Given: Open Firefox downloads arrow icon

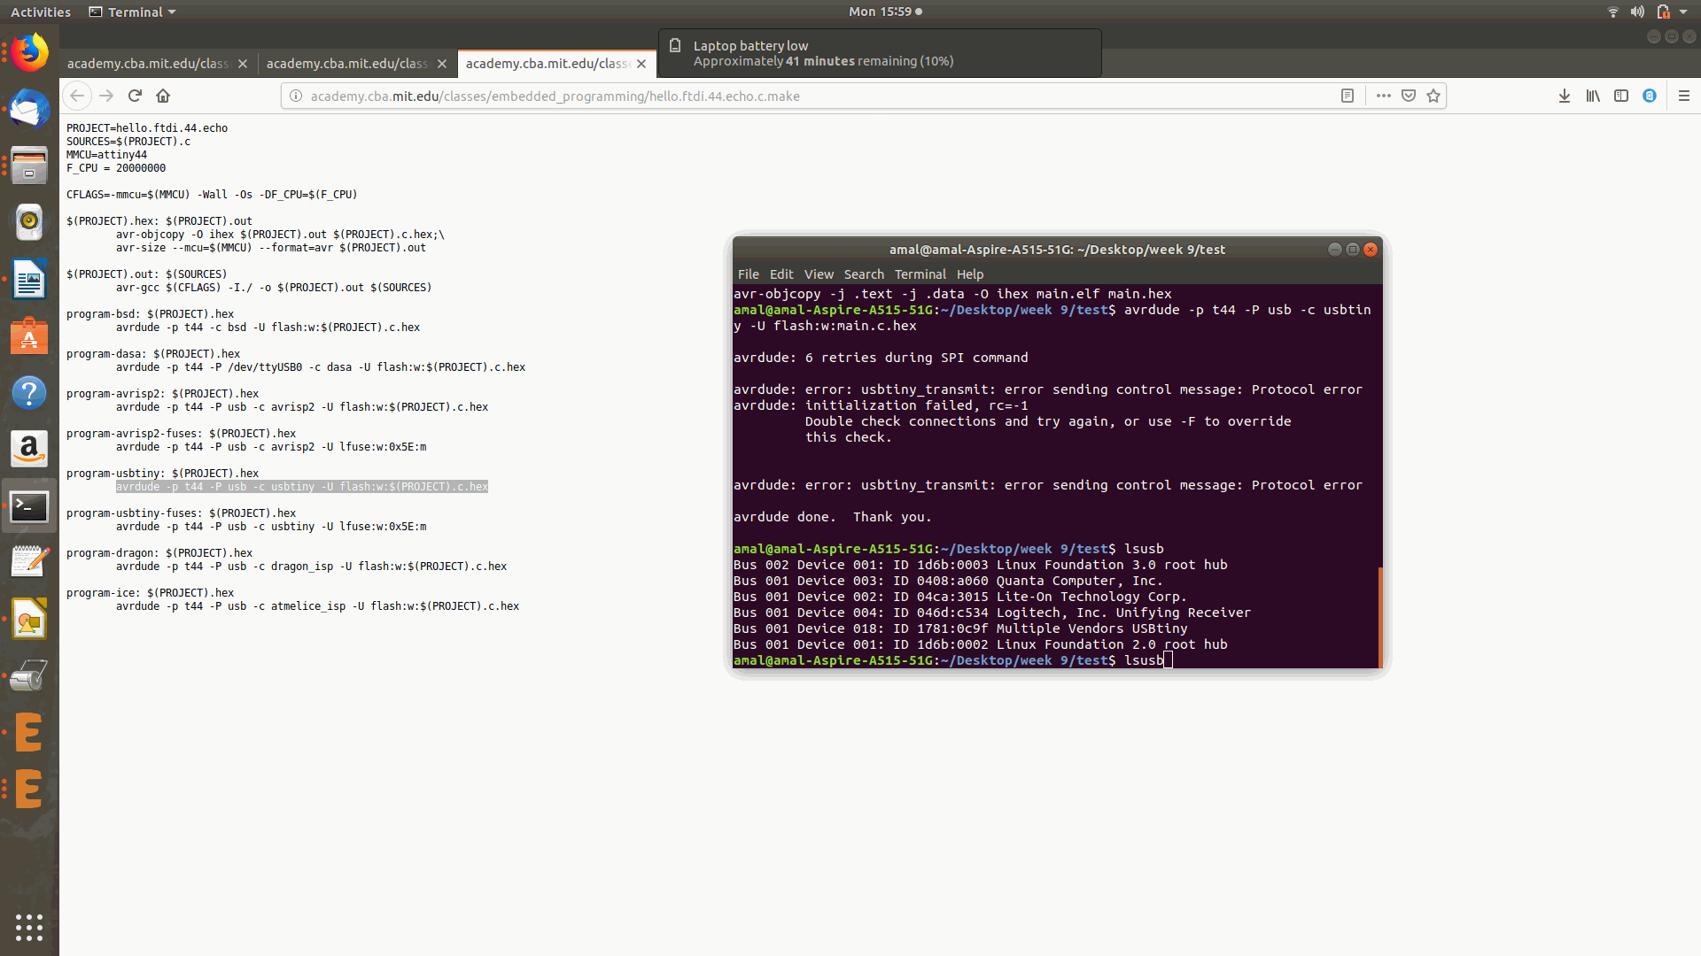Looking at the screenshot, I should pos(1564,96).
